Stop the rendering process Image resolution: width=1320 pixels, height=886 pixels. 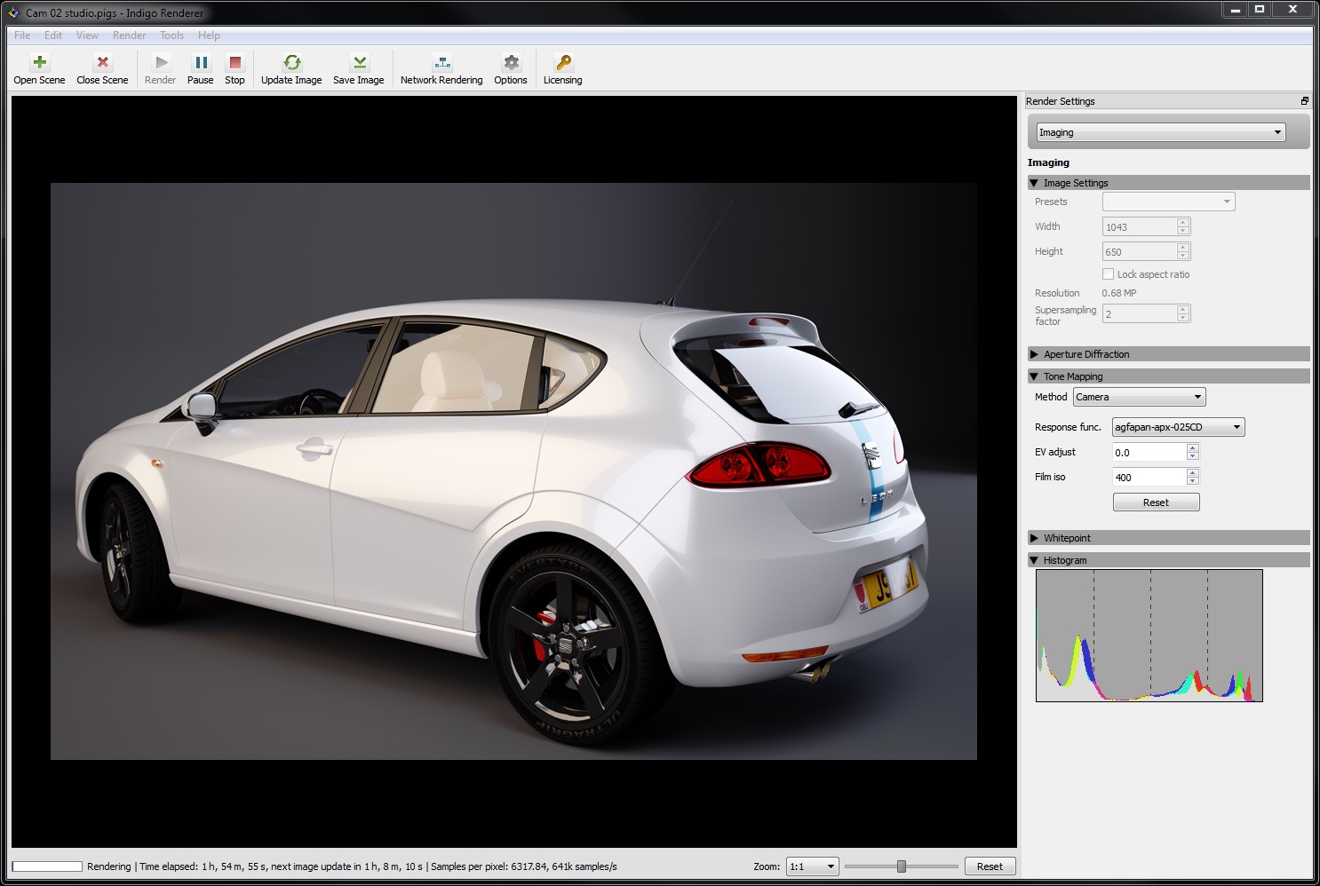[x=235, y=63]
